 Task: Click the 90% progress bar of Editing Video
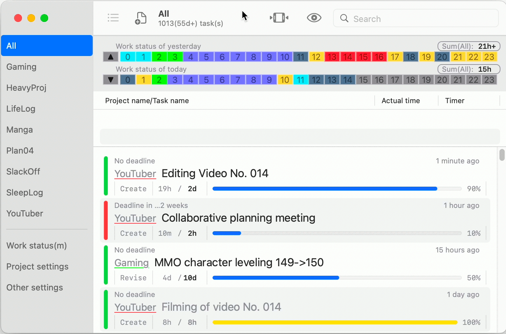[x=336, y=189]
